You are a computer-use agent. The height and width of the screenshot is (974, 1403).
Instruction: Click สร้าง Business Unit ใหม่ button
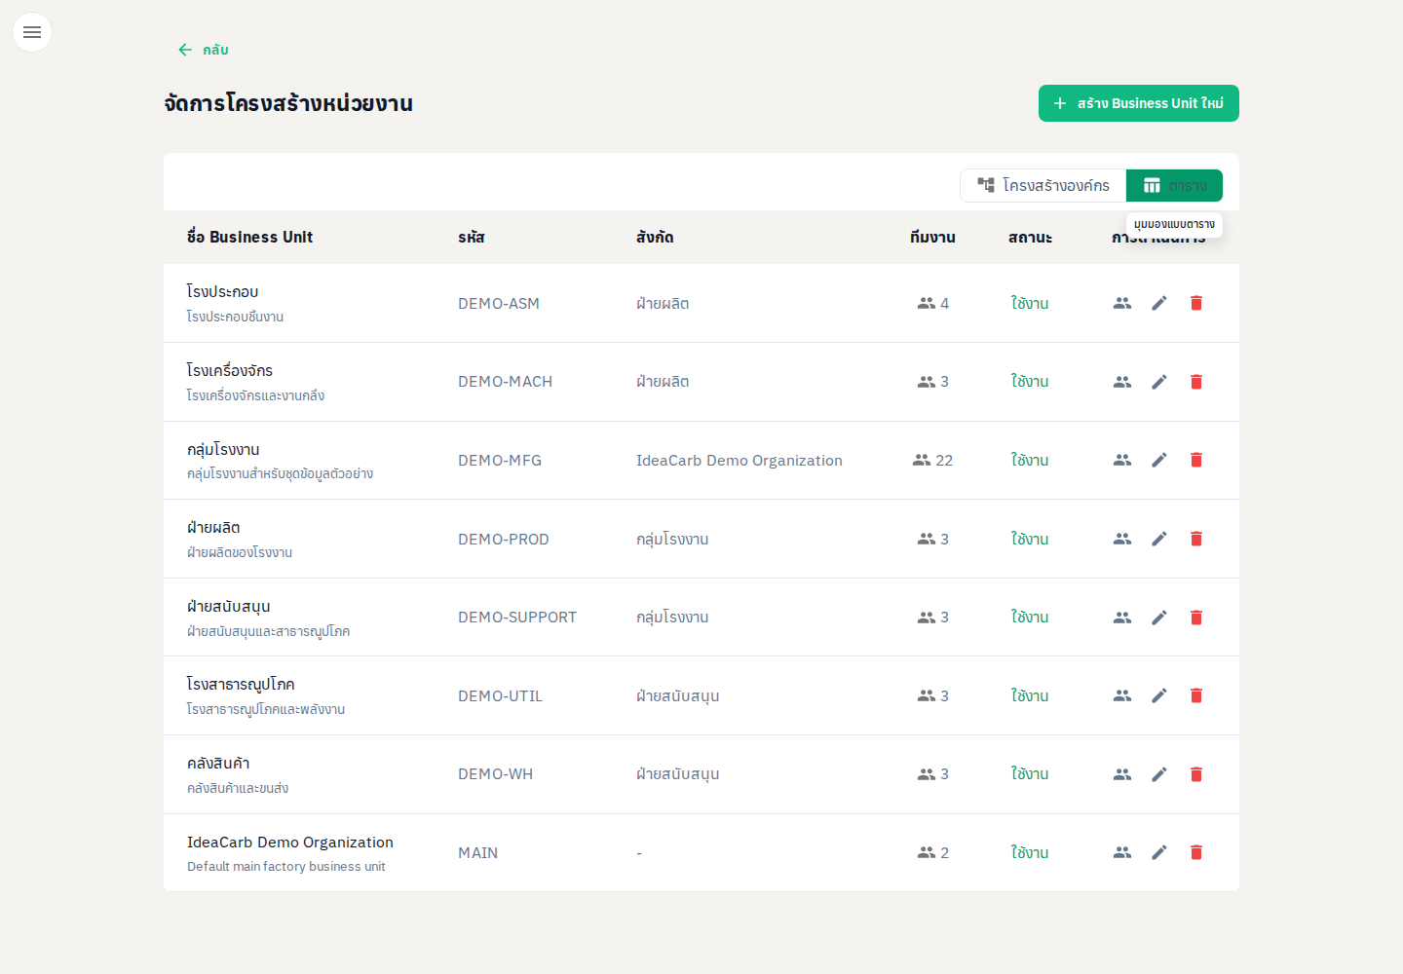[1138, 103]
